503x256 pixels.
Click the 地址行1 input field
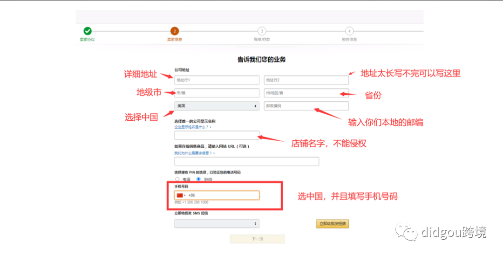pos(217,80)
